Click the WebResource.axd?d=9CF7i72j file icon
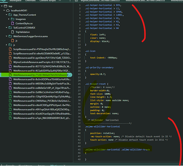 tap(10, 67)
